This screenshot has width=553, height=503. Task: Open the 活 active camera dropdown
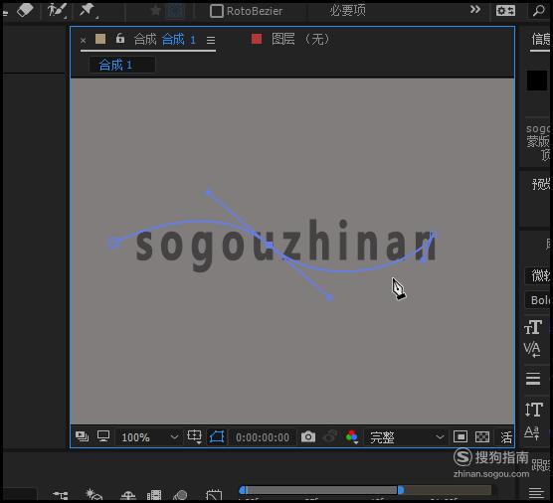(506, 437)
